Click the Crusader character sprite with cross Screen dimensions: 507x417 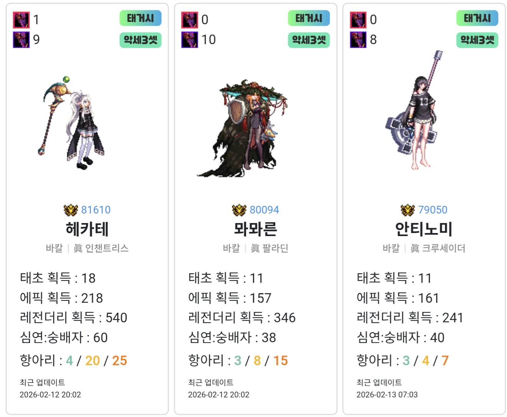[415, 110]
